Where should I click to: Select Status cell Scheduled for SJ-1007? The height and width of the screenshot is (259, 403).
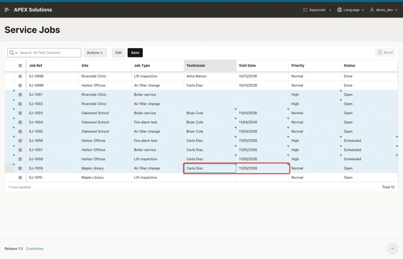pyautogui.click(x=370, y=150)
